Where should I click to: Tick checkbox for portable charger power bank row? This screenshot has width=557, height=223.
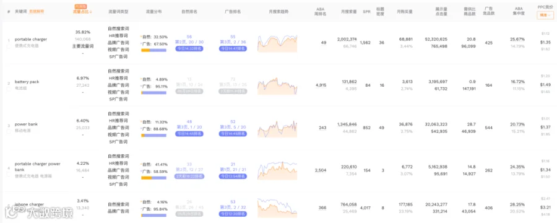tap(9, 174)
